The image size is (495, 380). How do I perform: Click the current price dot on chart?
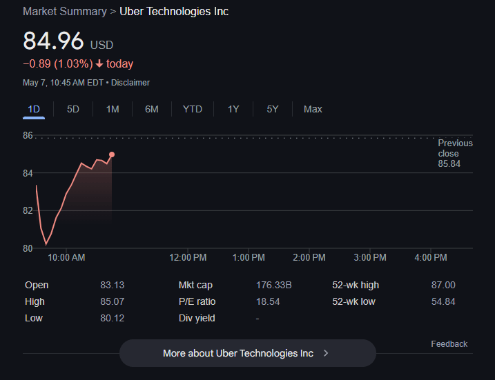(112, 154)
